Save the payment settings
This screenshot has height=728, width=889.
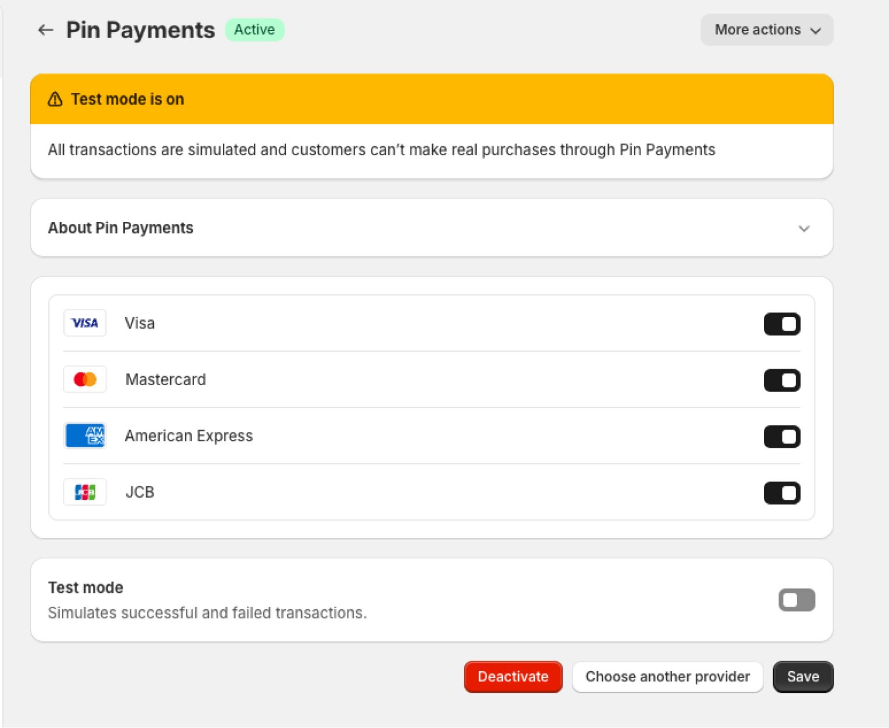click(x=803, y=677)
